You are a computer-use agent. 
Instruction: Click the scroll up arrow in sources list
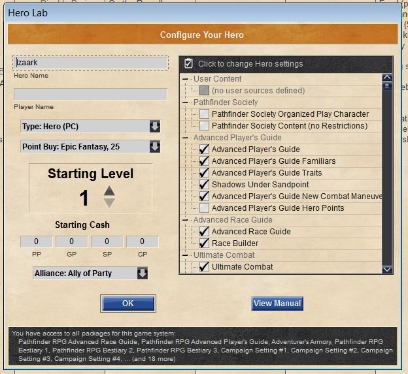tap(387, 78)
